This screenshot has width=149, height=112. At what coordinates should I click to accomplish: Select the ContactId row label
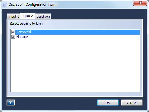[x=23, y=32]
